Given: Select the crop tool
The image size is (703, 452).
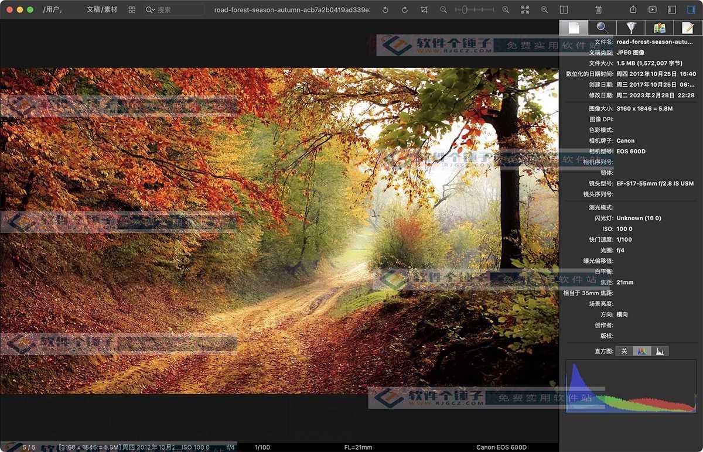Looking at the screenshot, I should pos(424,10).
